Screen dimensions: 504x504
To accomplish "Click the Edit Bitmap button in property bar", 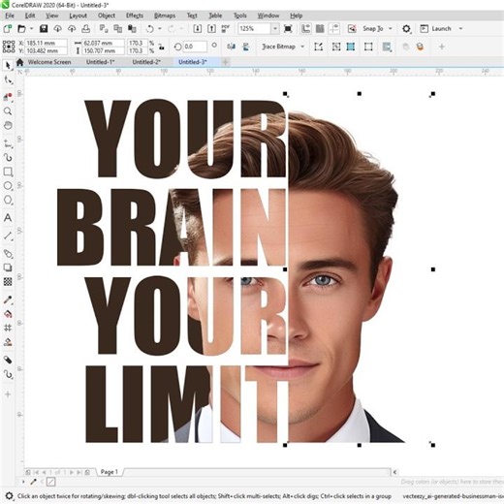I will pyautogui.click(x=319, y=47).
